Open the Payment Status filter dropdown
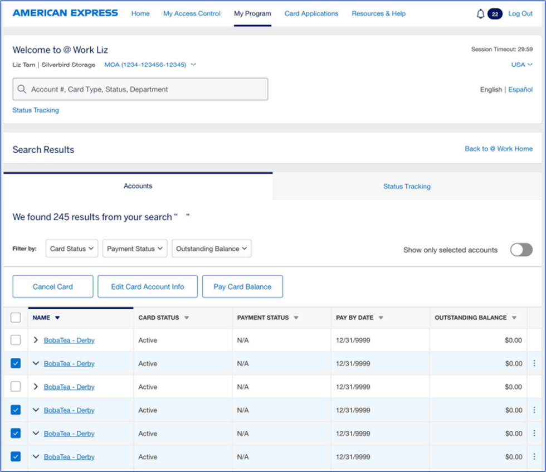546x472 pixels. coord(135,249)
